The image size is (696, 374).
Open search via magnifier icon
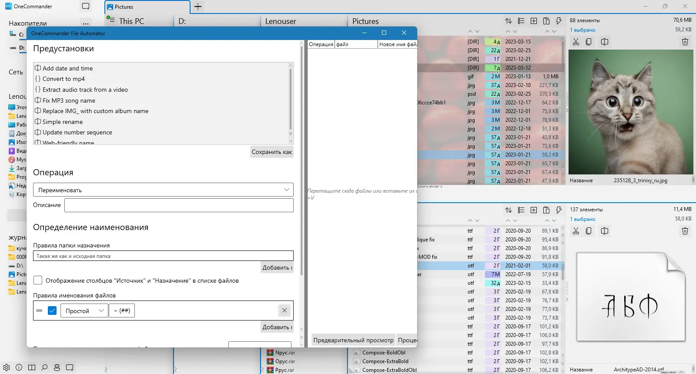[x=44, y=367]
